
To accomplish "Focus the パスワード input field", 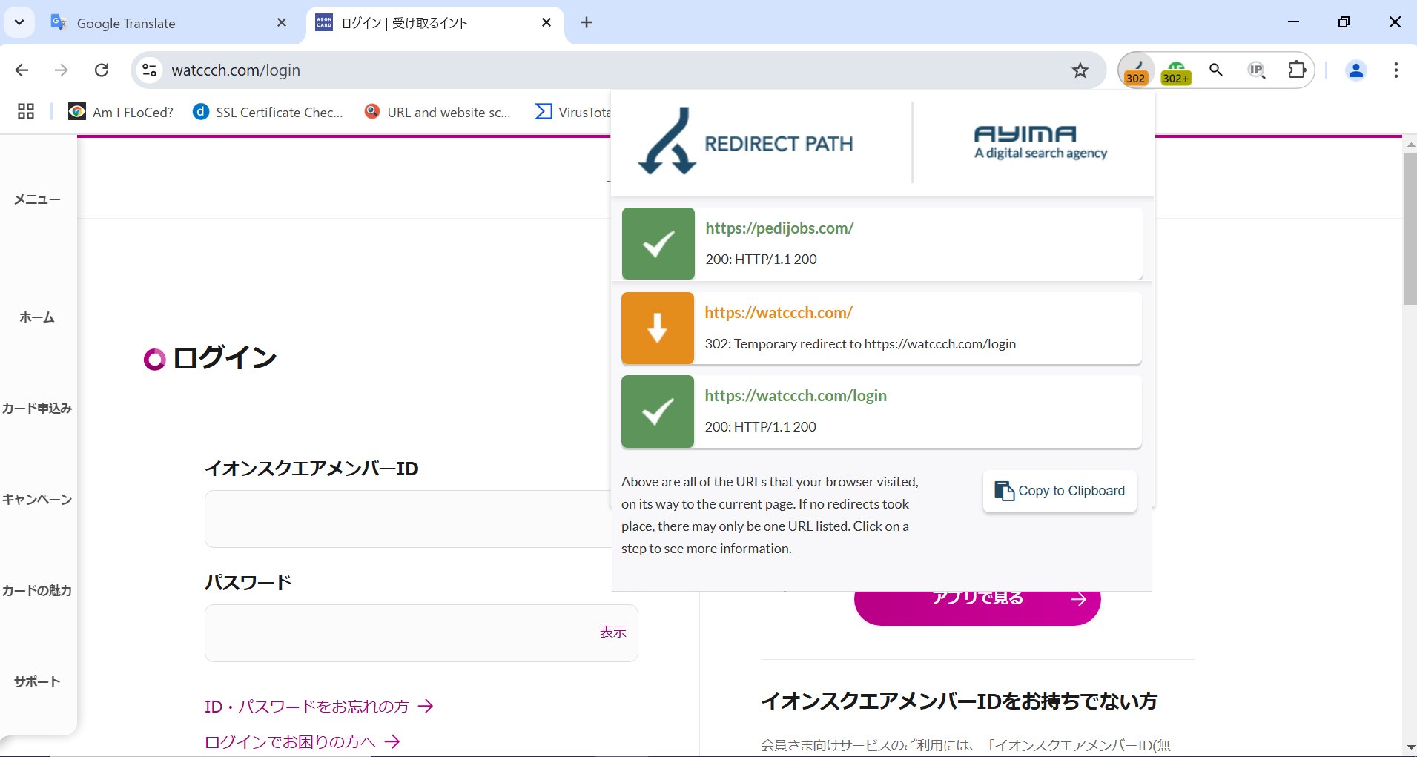I will (421, 633).
